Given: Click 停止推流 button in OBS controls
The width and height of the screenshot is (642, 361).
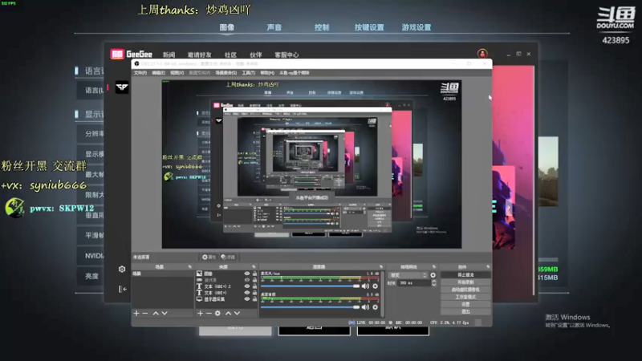Looking at the screenshot, I should point(465,274).
